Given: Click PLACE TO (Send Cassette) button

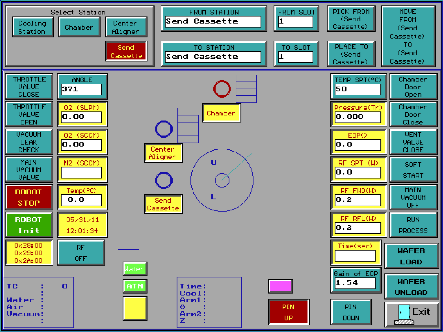Looking at the screenshot, I should click(x=351, y=54).
